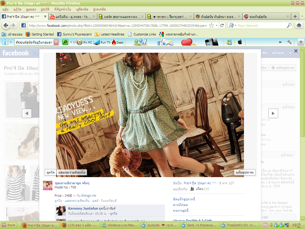Screen dimensions: 305x229
Task: Click the blue exclamation toolbar icon
Action: [5, 42]
